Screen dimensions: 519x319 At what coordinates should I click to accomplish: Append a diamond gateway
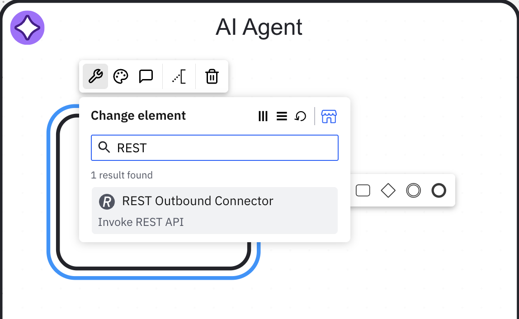pos(388,190)
